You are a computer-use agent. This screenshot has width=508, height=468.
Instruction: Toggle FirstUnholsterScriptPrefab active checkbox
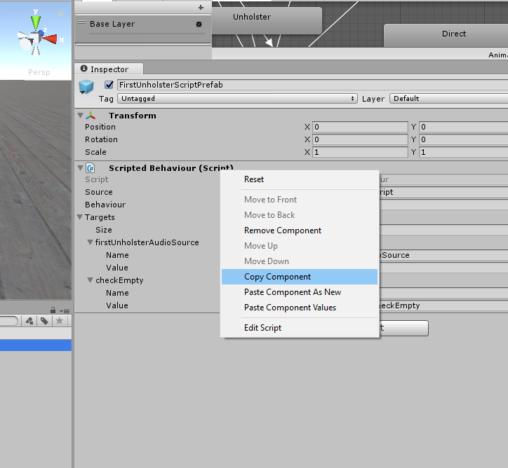[109, 85]
